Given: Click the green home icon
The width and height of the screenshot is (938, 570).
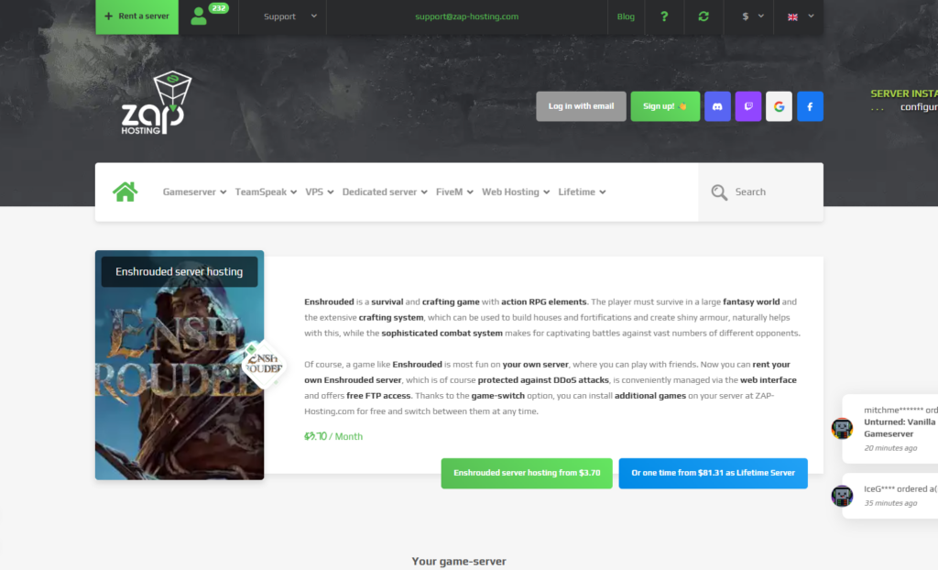Looking at the screenshot, I should coord(125,192).
